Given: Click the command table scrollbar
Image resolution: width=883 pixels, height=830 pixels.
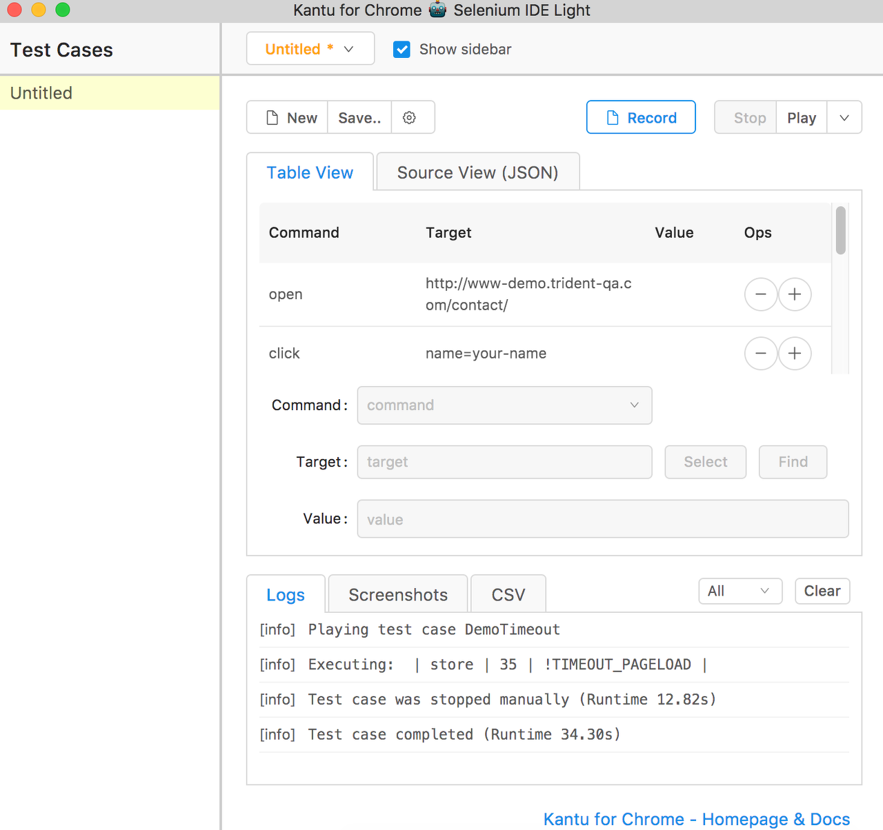Looking at the screenshot, I should tap(840, 231).
